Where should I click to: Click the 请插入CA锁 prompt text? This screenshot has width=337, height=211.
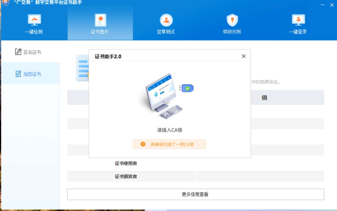pyautogui.click(x=169, y=130)
